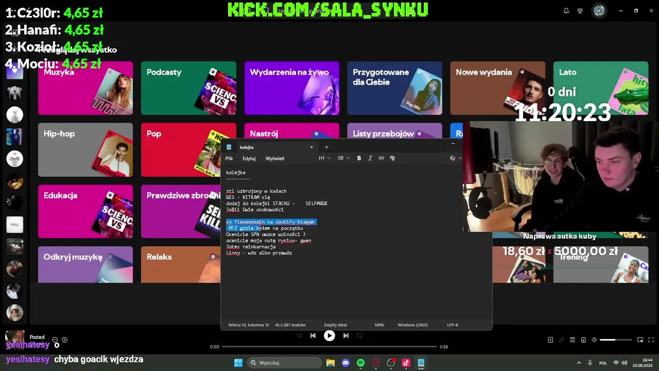Click the line 'Jotes reinkarnacja' in Notepad
This screenshot has width=659, height=371.
point(251,247)
